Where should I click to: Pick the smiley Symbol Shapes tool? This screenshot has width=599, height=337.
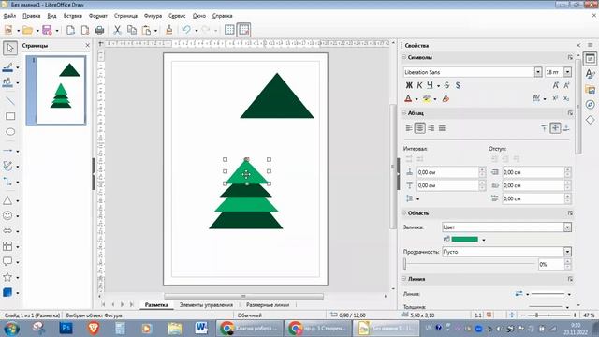tap(7, 215)
